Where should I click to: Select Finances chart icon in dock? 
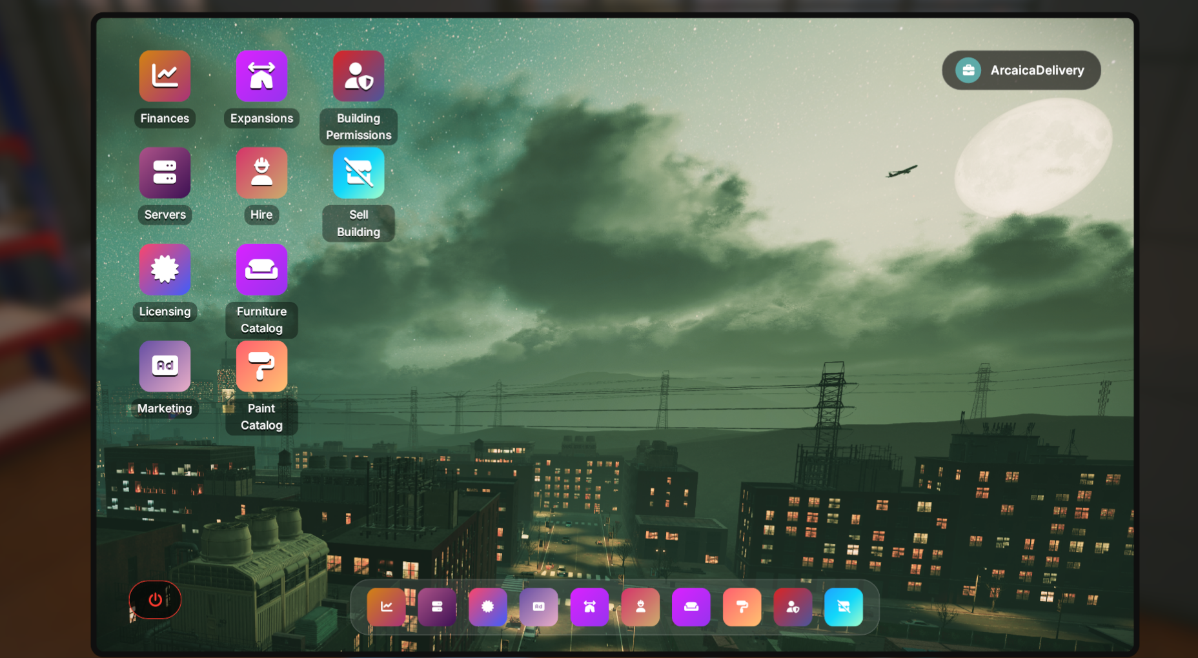[386, 607]
